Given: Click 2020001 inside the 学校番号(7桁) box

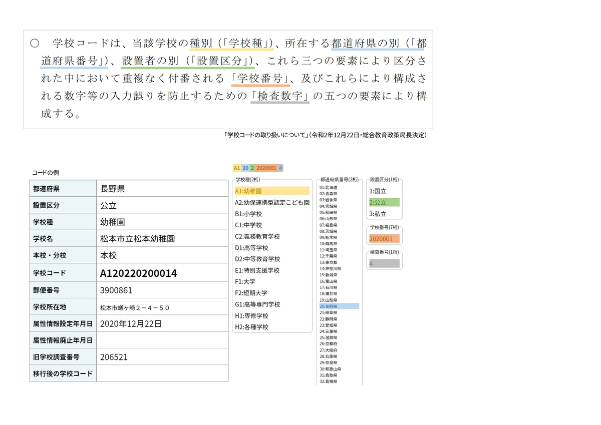Looking at the screenshot, I should pyautogui.click(x=384, y=239).
